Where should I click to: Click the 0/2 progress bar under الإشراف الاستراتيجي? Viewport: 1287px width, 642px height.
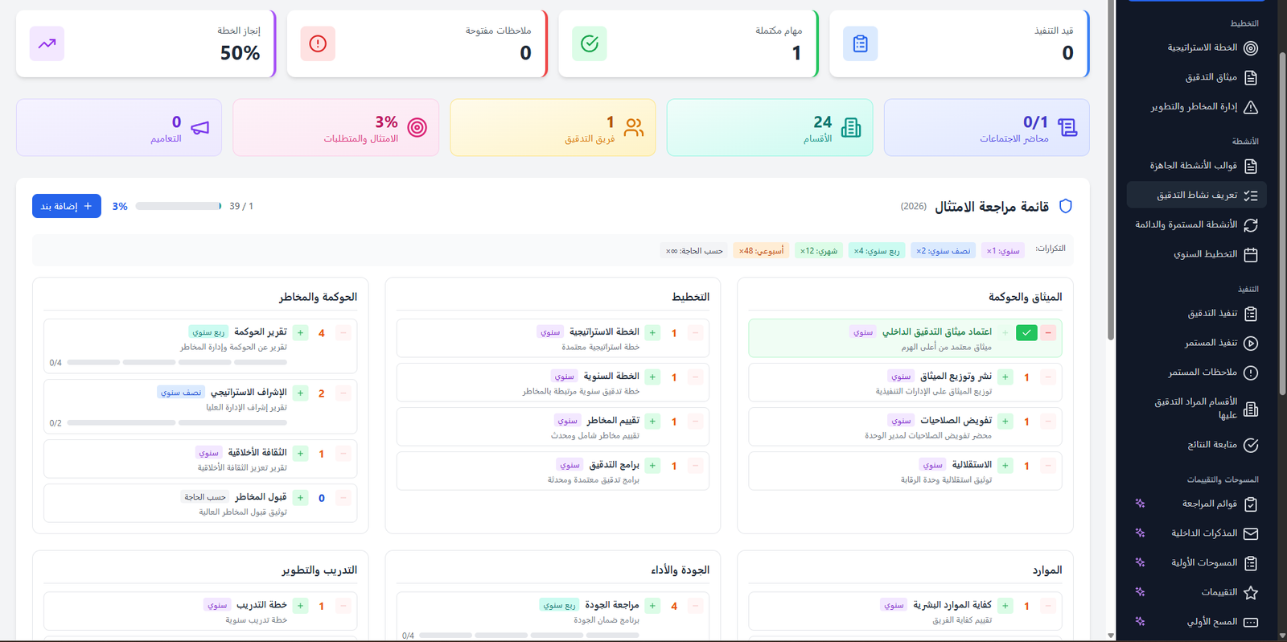(x=177, y=423)
